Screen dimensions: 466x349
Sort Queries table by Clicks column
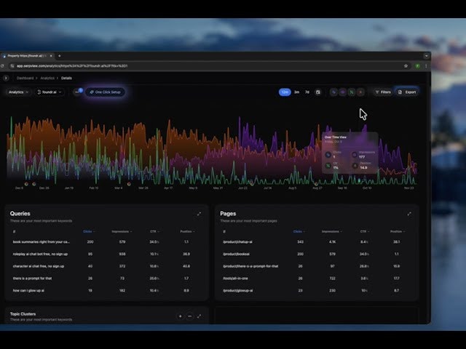tap(89, 231)
